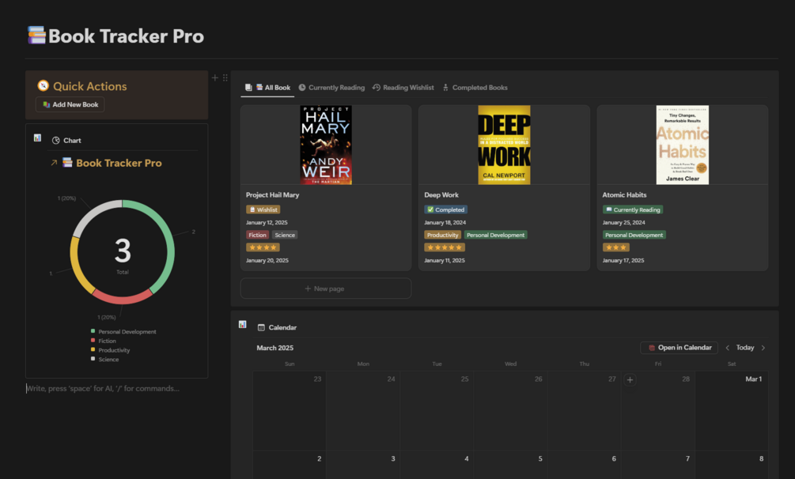Click the January 25, 2024 date
This screenshot has height=479, width=795.
click(623, 223)
